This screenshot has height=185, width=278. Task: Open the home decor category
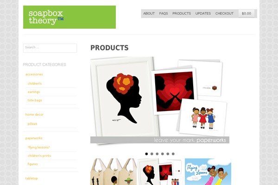tap(34, 115)
